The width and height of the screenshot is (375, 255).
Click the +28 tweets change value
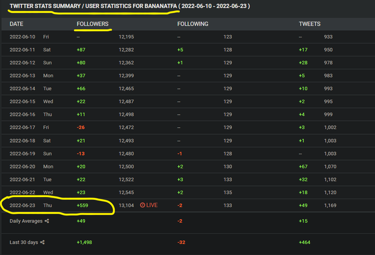[303, 63]
